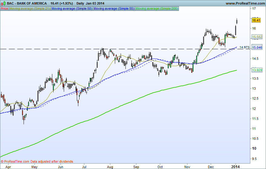Select Moving average (Simple 50) legend label
The height and width of the screenshot is (169, 266).
click(72, 9)
